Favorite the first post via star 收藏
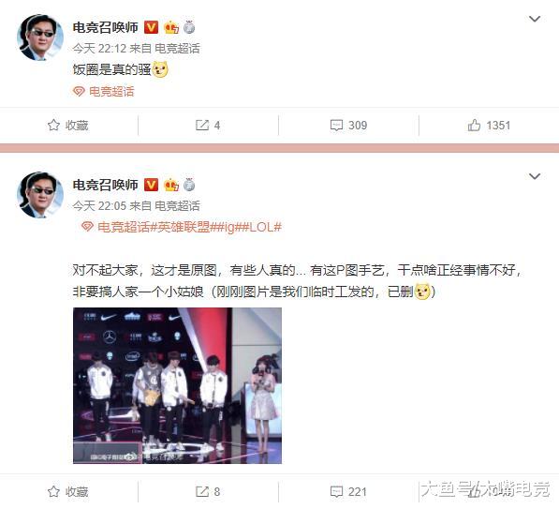 click(67, 126)
